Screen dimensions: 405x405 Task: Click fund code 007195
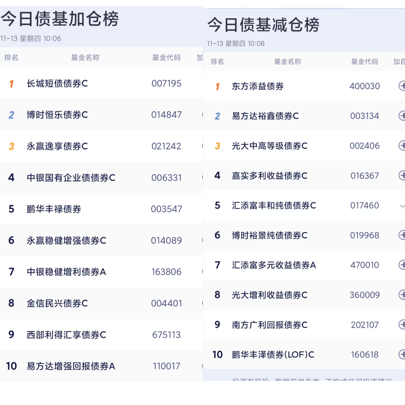pyautogui.click(x=166, y=84)
